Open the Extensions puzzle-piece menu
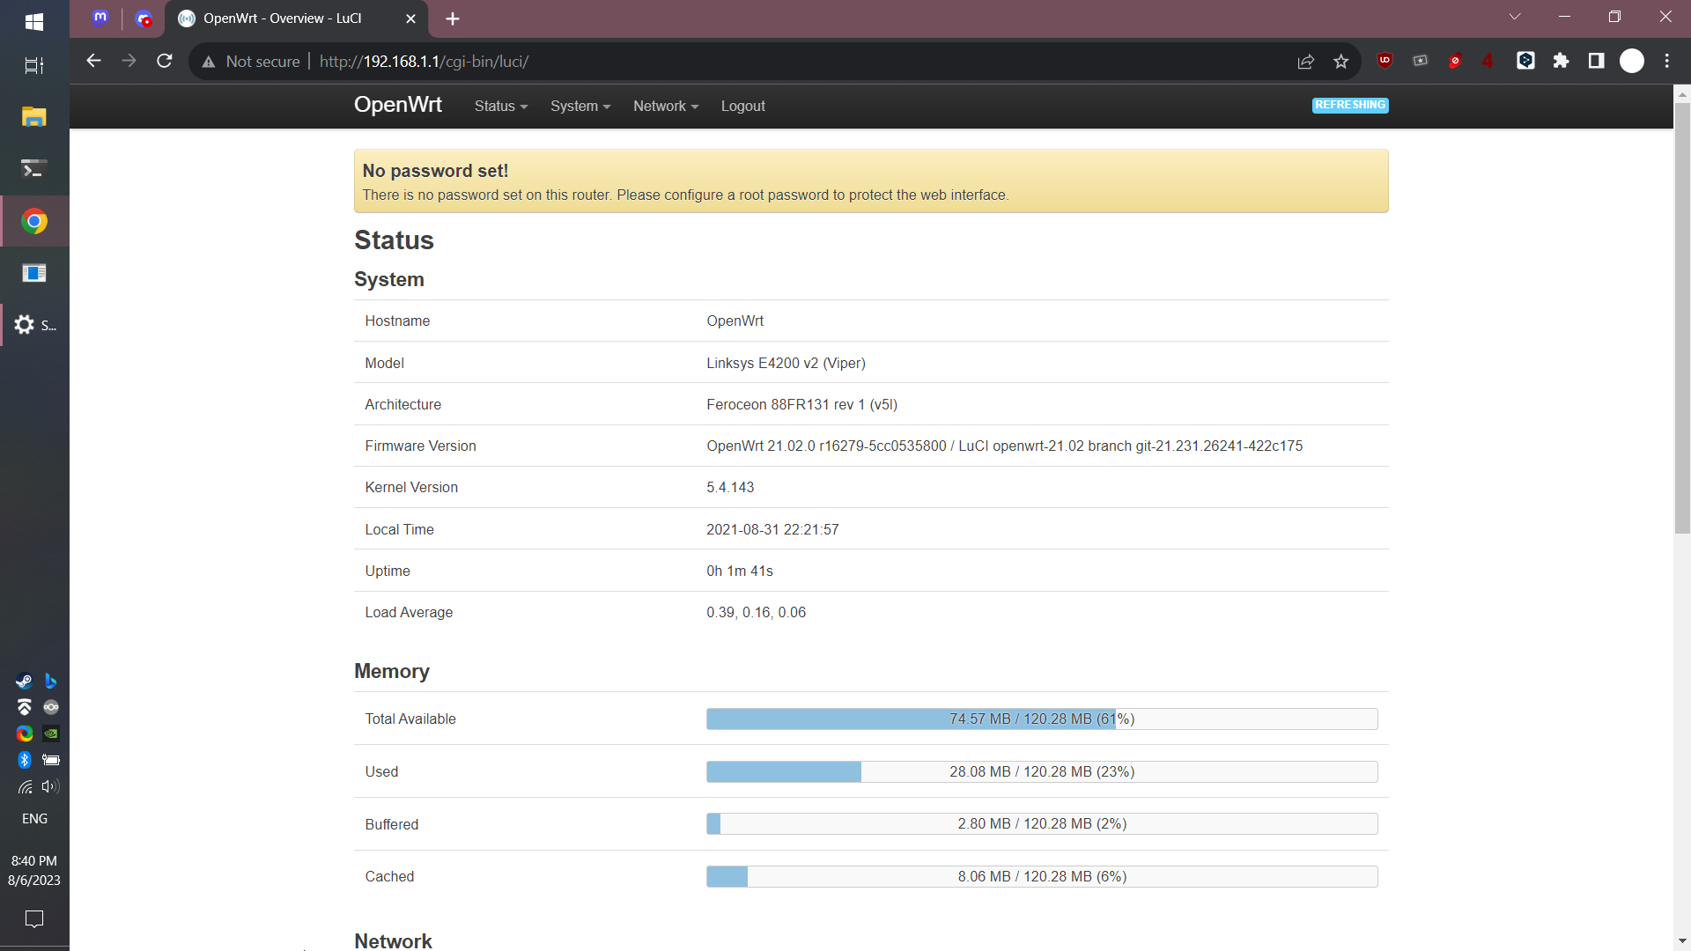The height and width of the screenshot is (951, 1691). pyautogui.click(x=1561, y=61)
